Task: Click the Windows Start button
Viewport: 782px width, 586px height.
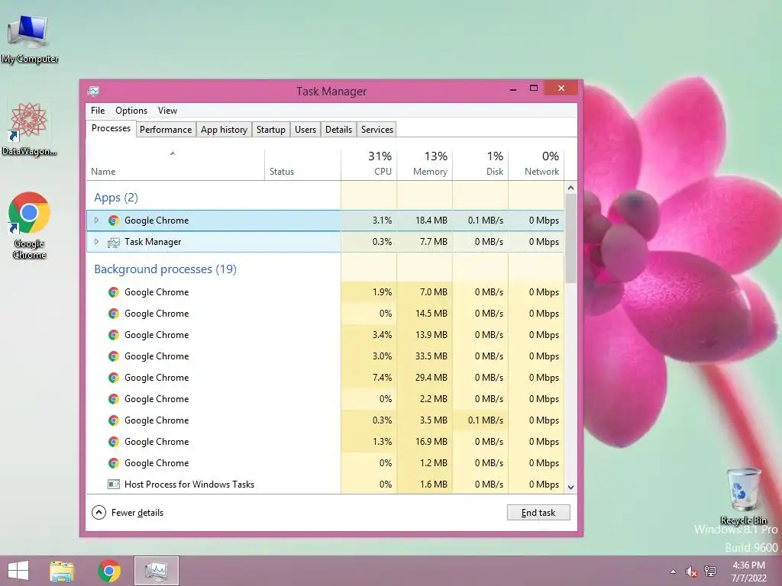Action: [x=18, y=571]
